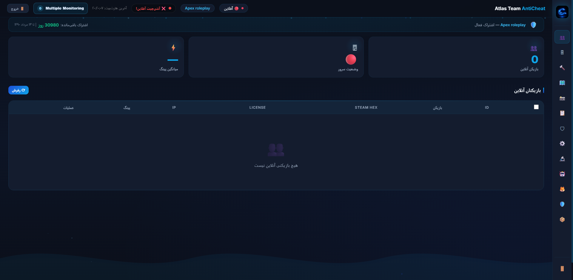Click the red server status indicator
The width and height of the screenshot is (573, 280).
coord(351,60)
